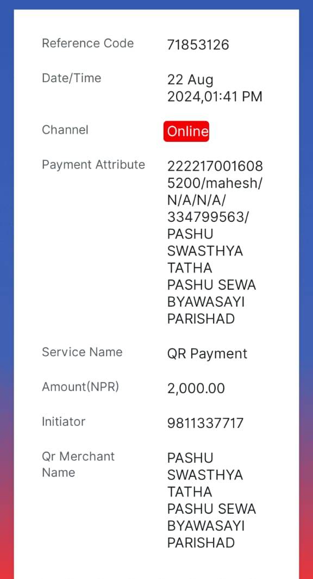313x579 pixels.
Task: Tap BYAWASAYI in the payment attribute text
Action: point(206,302)
